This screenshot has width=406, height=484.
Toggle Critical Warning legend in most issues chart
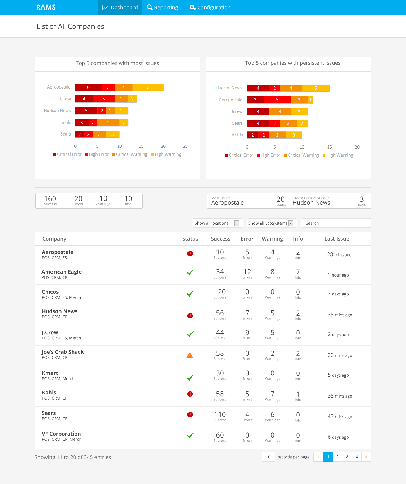point(130,154)
